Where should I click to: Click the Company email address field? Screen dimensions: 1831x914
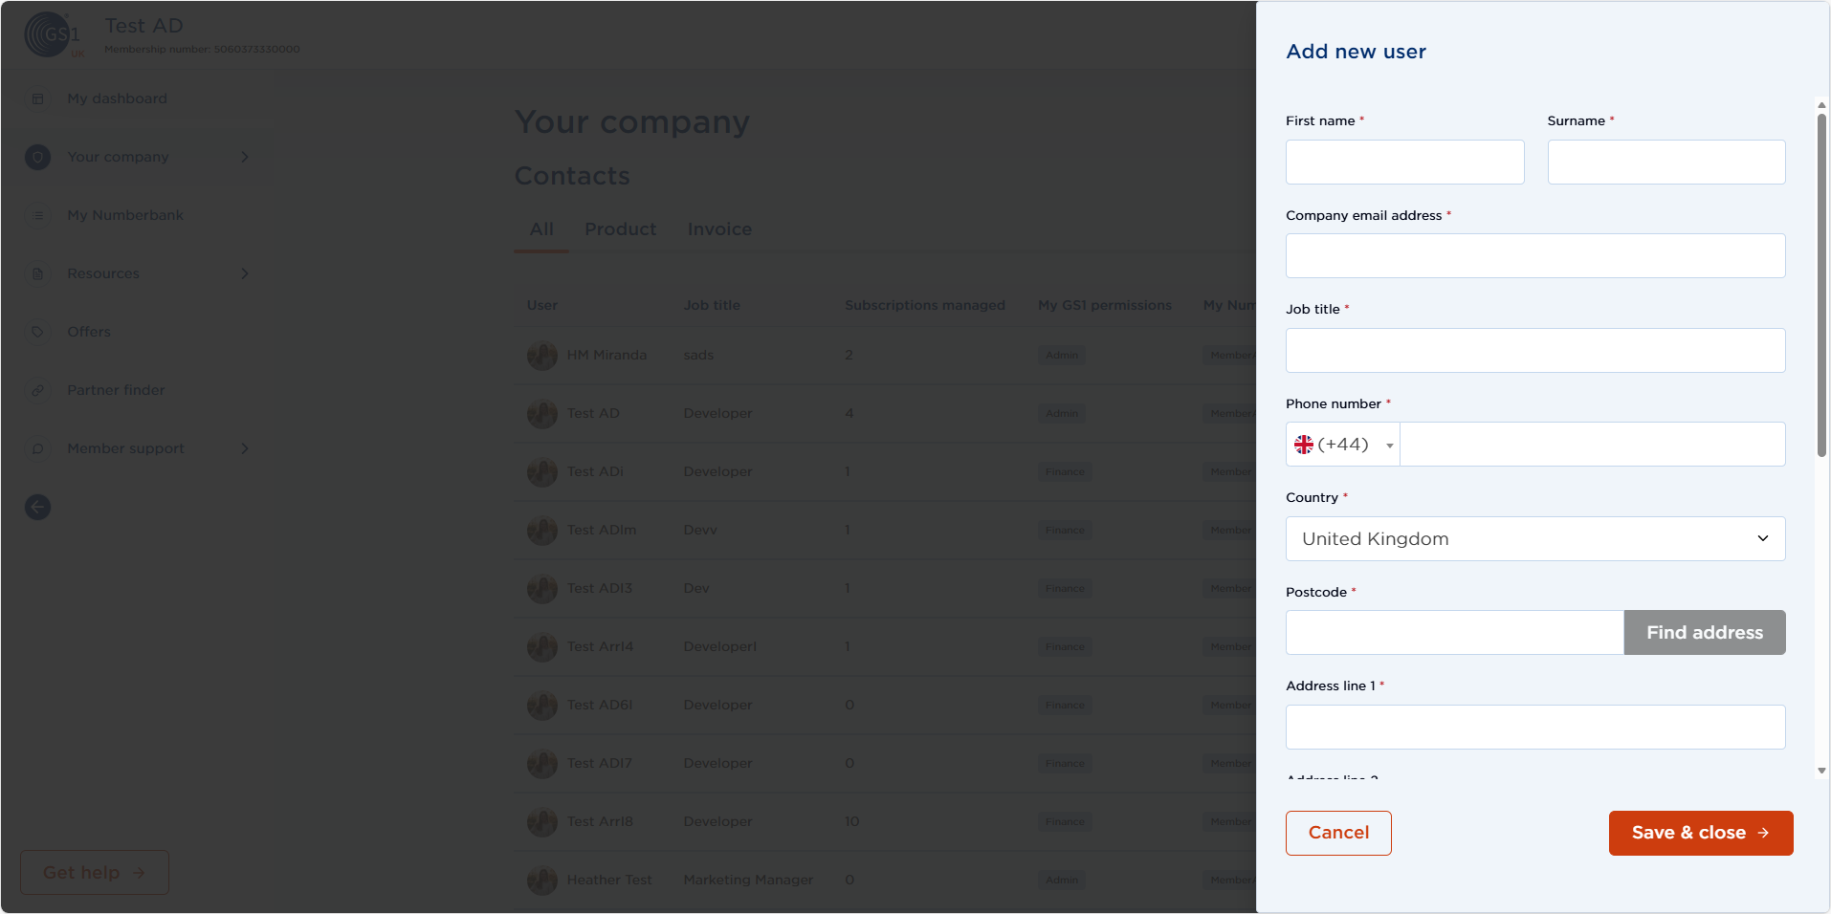[x=1534, y=256]
